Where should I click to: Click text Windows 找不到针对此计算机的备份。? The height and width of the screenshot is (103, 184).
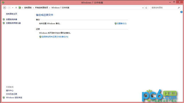click(x=55, y=33)
